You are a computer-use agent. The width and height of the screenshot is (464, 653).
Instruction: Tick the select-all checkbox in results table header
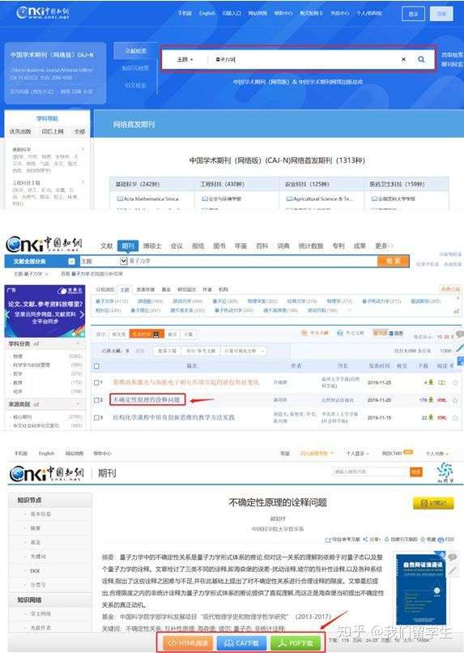point(96,366)
